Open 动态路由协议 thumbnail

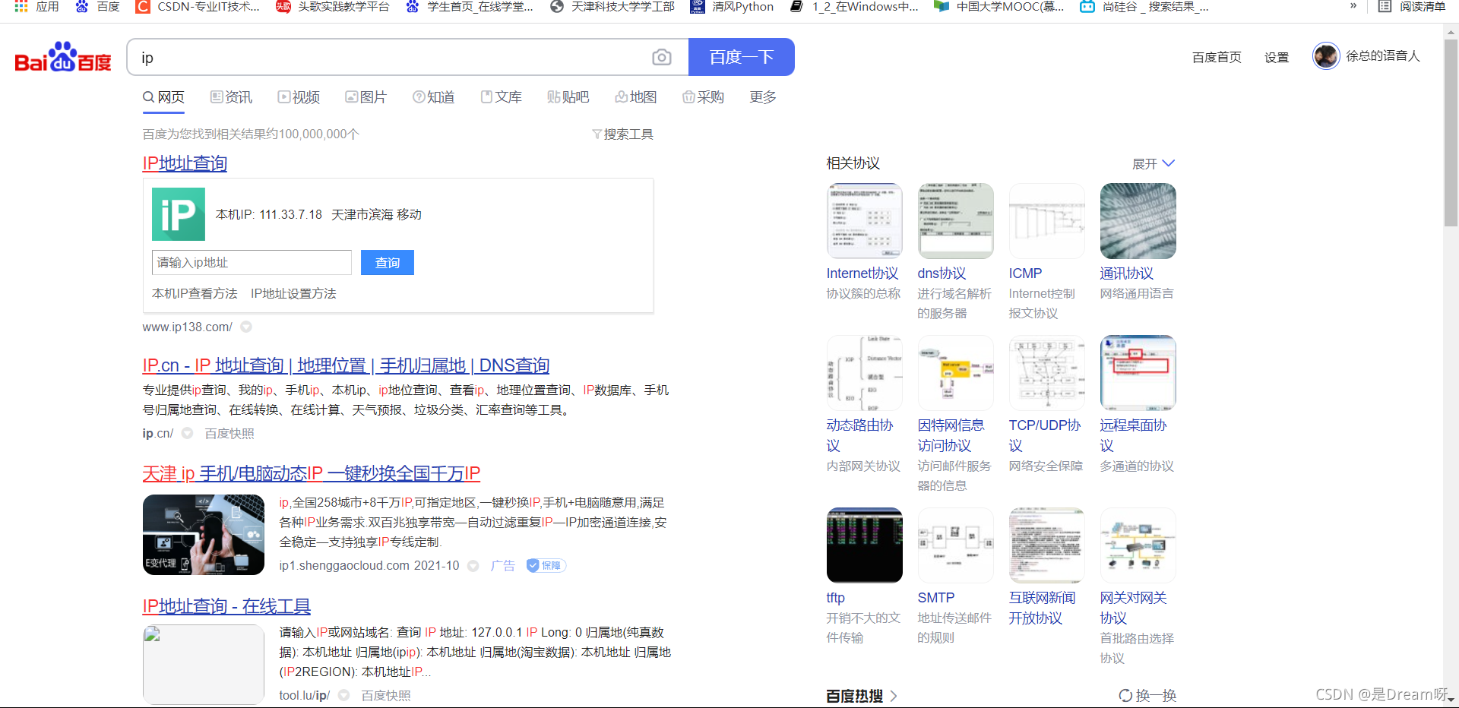[865, 373]
